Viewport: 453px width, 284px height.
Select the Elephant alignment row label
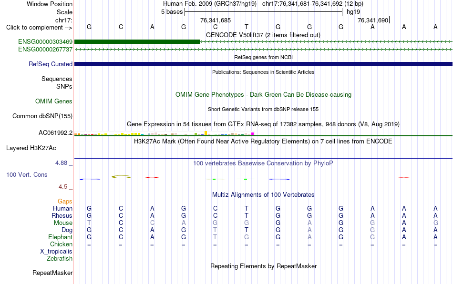[61, 237]
